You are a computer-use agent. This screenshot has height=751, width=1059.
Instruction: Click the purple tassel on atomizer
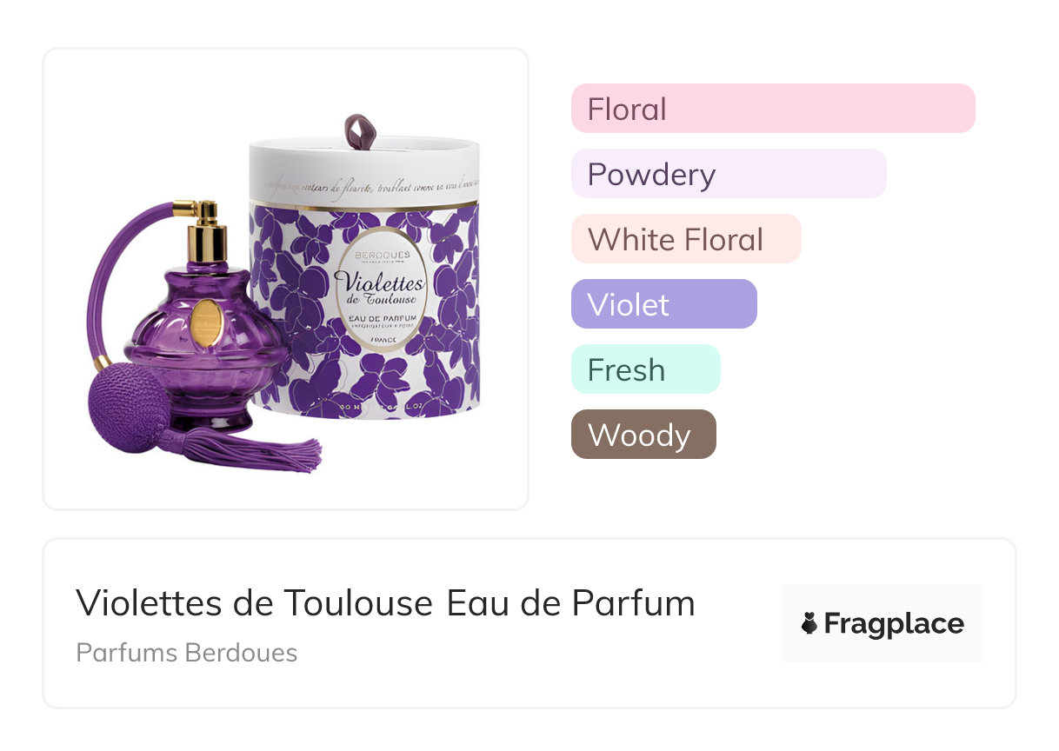[261, 449]
